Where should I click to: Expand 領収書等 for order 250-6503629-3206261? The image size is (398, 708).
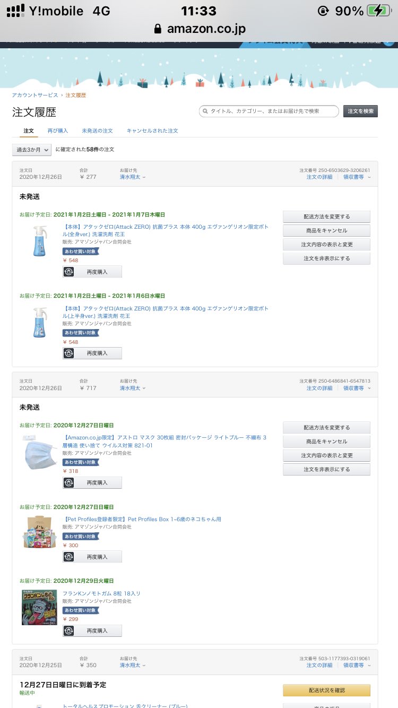coord(356,177)
